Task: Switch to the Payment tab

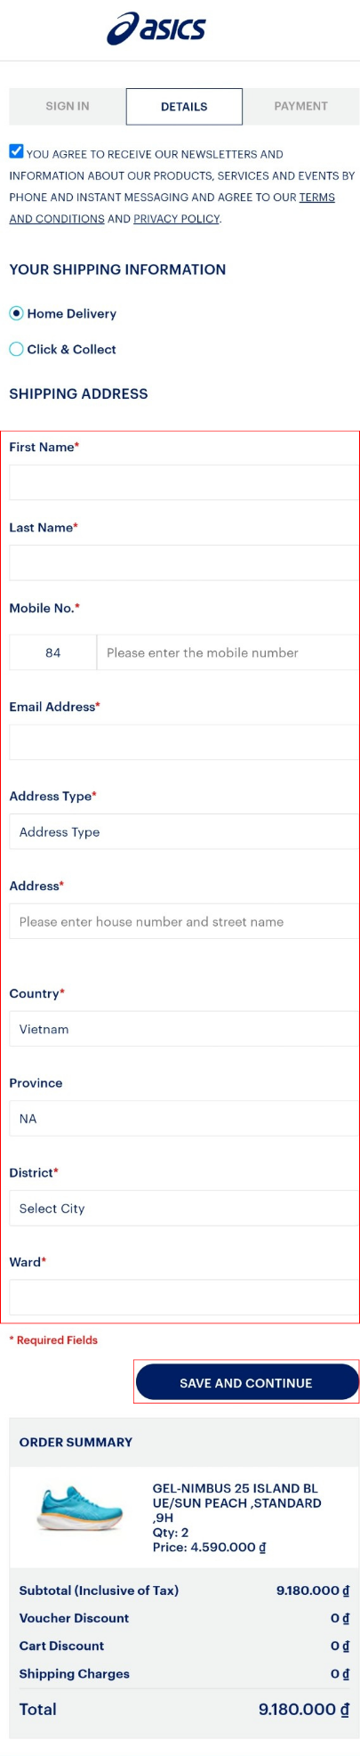Action: point(301,106)
